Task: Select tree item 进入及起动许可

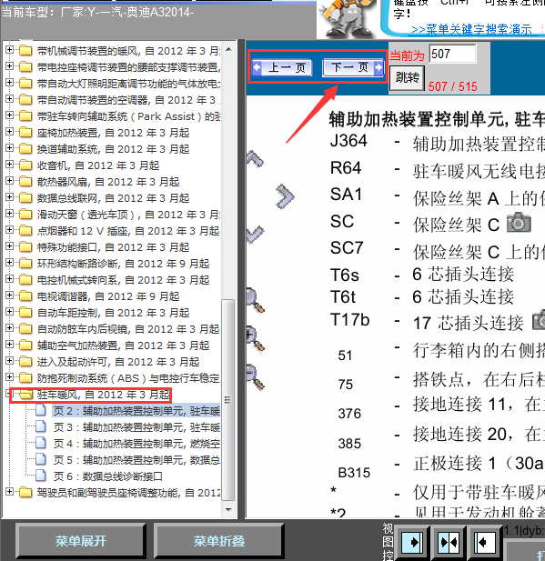Action: point(118,362)
